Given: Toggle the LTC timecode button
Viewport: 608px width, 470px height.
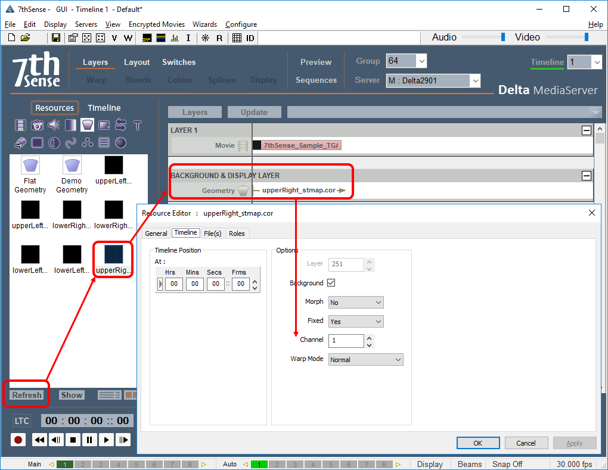Looking at the screenshot, I should 21,421.
